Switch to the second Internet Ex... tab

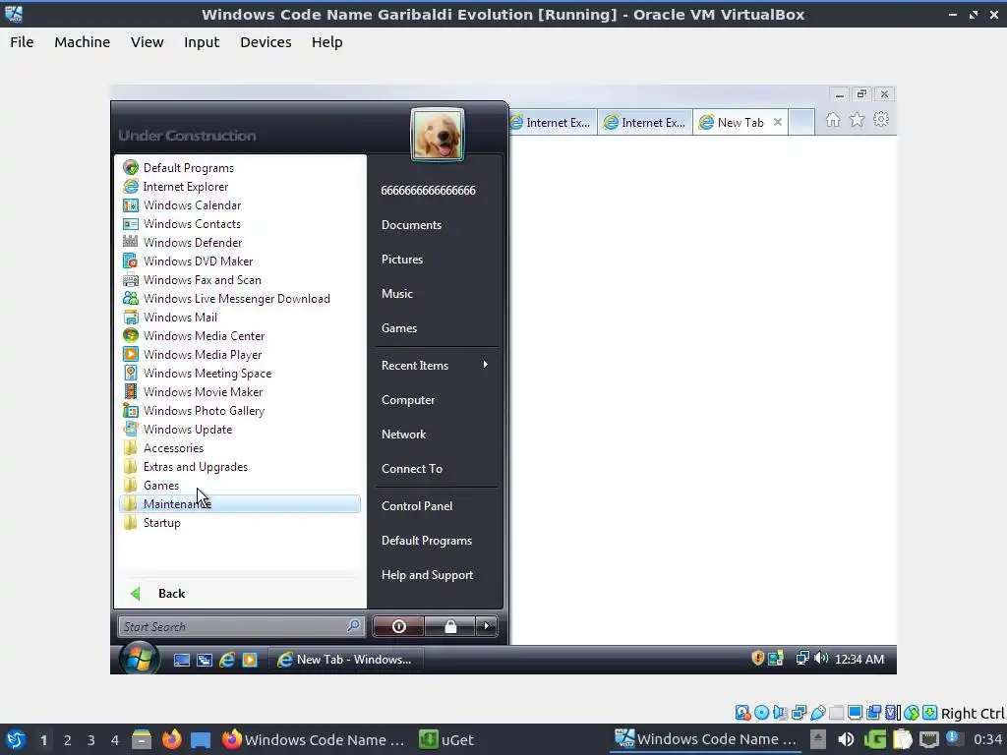(x=645, y=122)
